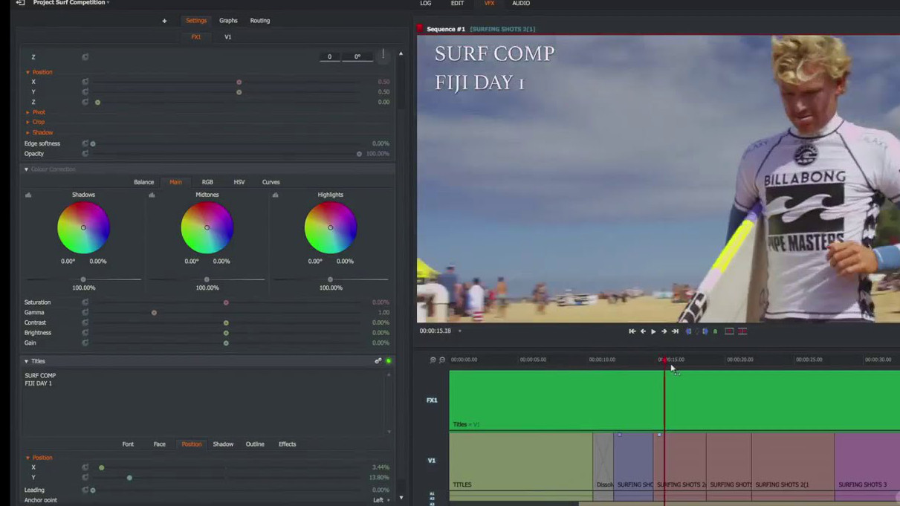Image resolution: width=900 pixels, height=506 pixels.
Task: Switch to the Graphs tab
Action: coord(228,21)
